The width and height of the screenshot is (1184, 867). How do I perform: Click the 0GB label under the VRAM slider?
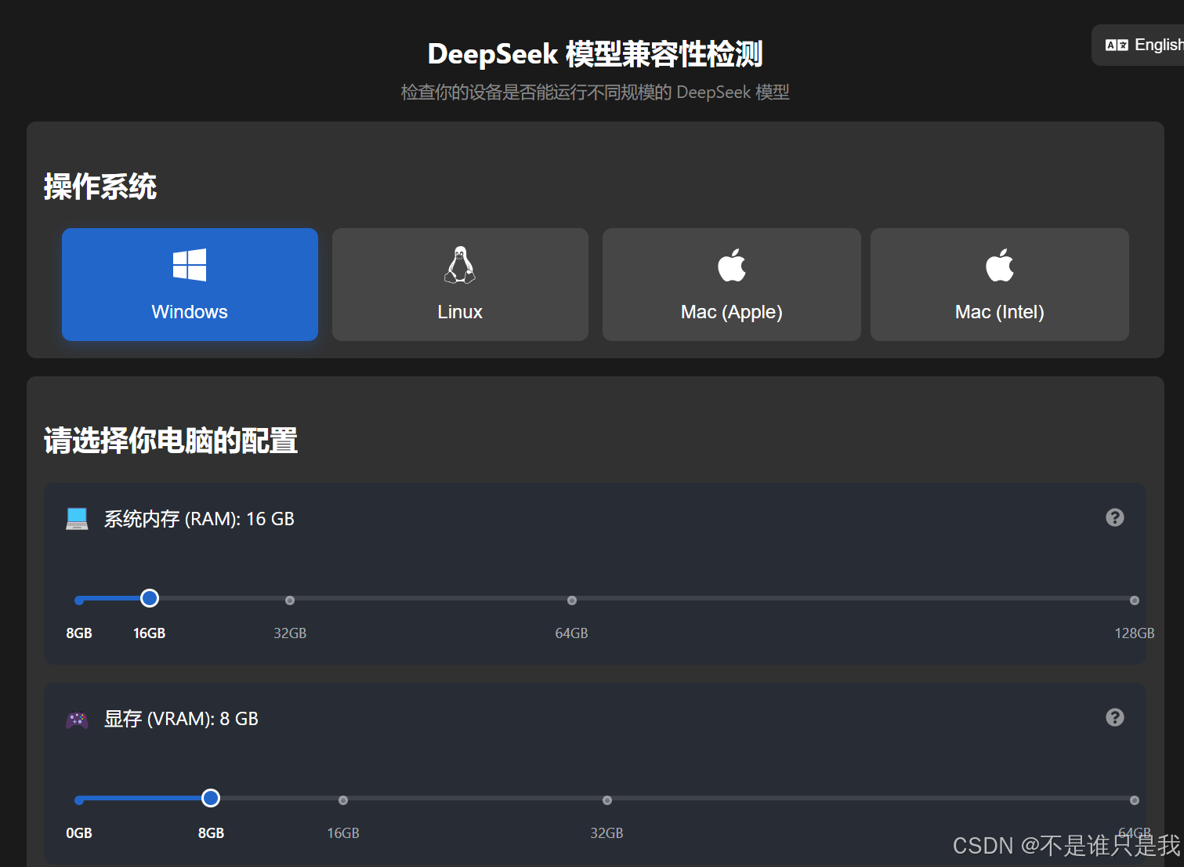(x=79, y=833)
